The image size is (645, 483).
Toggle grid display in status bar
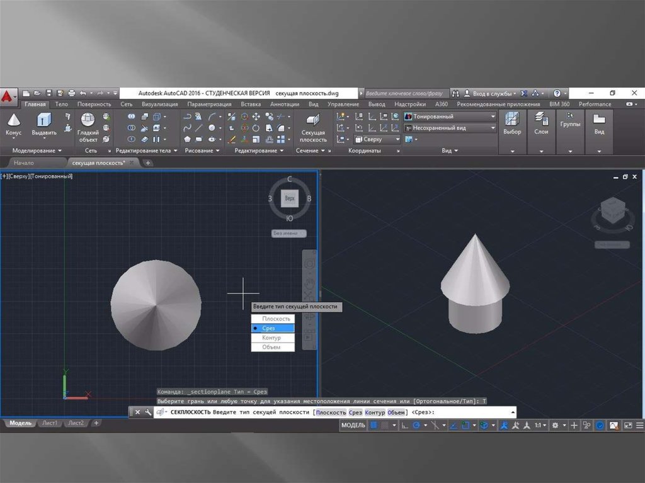click(374, 426)
